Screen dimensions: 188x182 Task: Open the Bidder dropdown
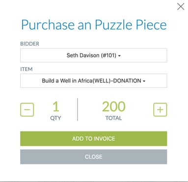click(x=94, y=55)
